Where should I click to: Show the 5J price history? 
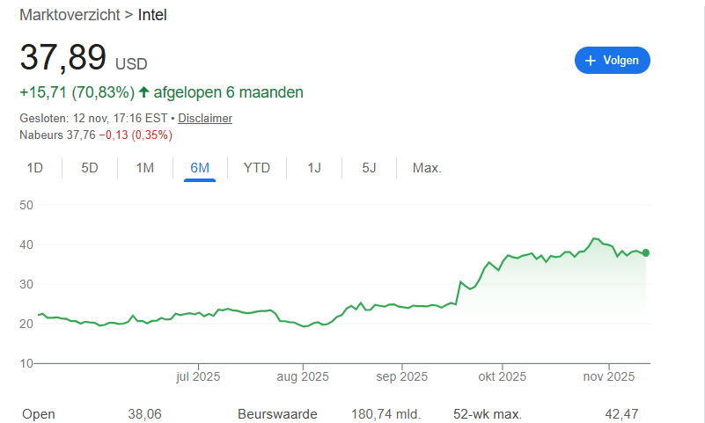(x=369, y=168)
